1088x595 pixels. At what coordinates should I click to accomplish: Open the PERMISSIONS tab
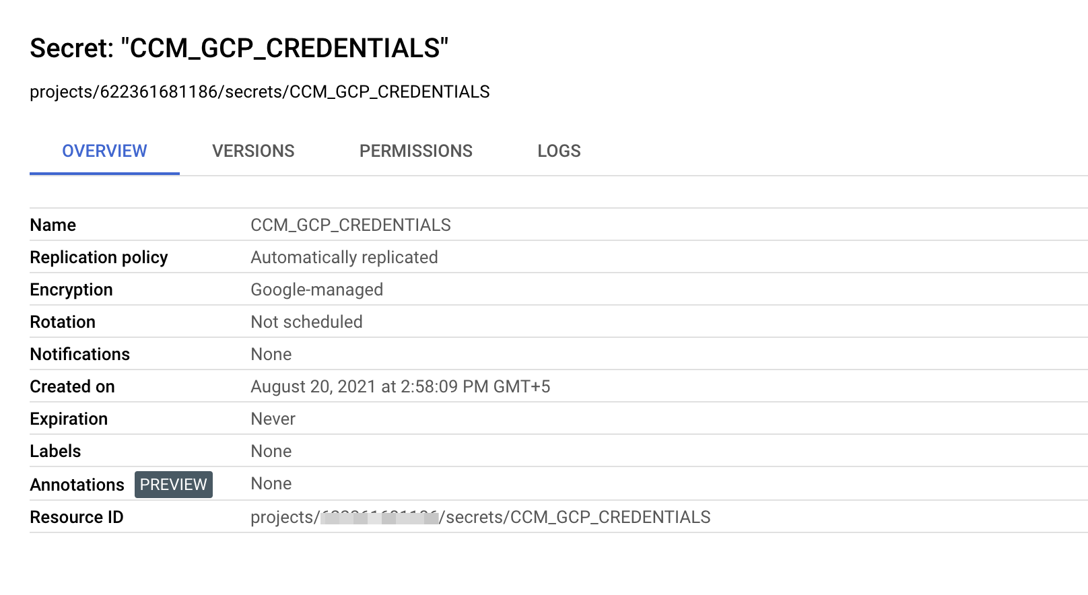coord(415,151)
